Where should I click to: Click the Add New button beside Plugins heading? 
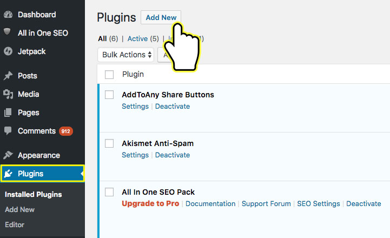point(161,17)
